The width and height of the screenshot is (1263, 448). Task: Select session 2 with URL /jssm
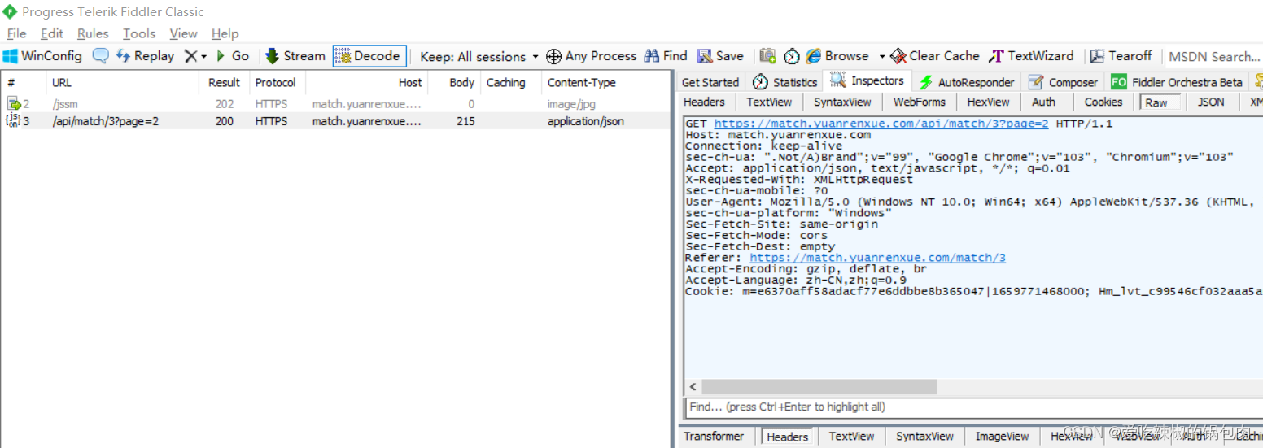(335, 103)
